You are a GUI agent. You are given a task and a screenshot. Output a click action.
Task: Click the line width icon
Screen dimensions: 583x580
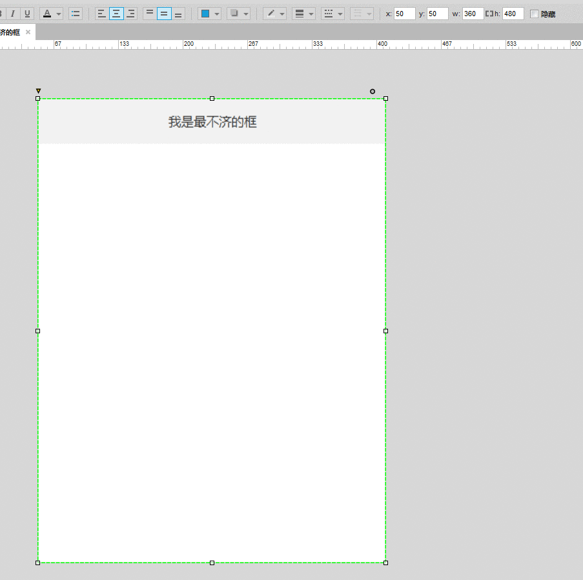300,14
